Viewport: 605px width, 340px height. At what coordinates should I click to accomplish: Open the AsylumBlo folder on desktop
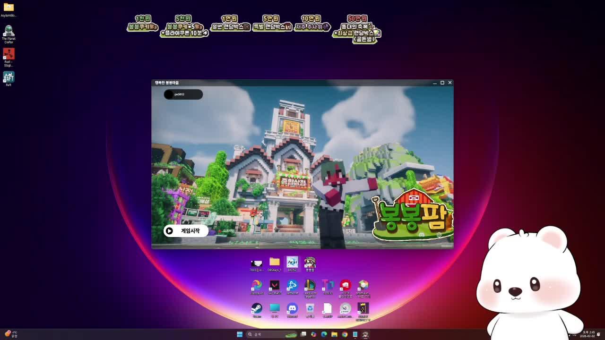[x=9, y=10]
